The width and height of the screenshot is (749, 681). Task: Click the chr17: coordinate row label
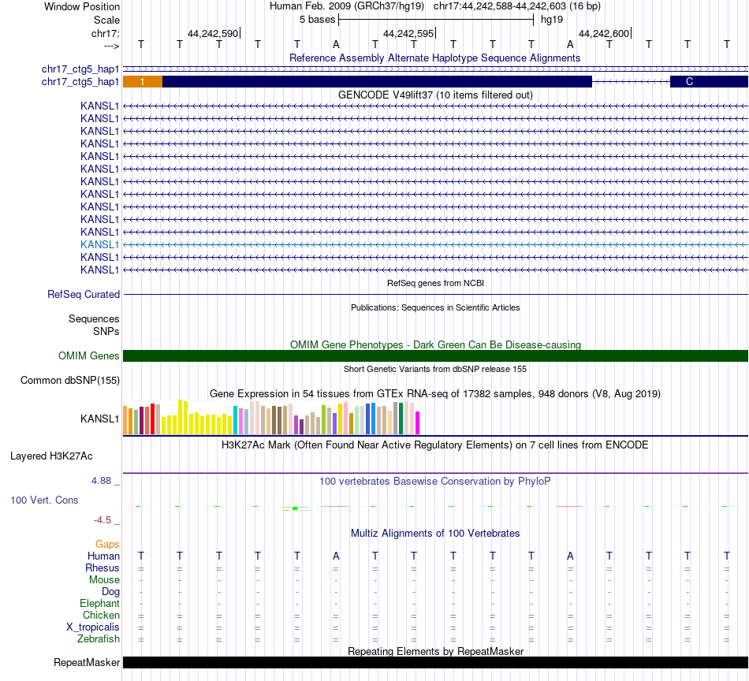pyautogui.click(x=105, y=33)
